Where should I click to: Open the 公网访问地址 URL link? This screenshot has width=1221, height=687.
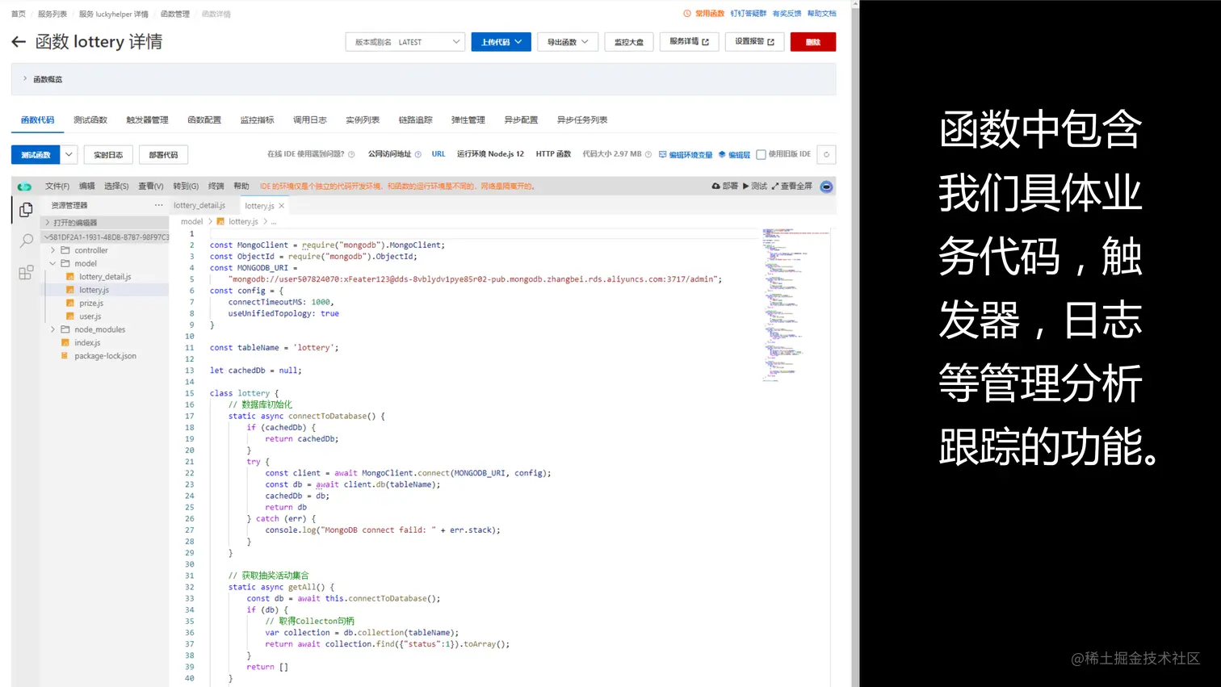click(x=438, y=154)
